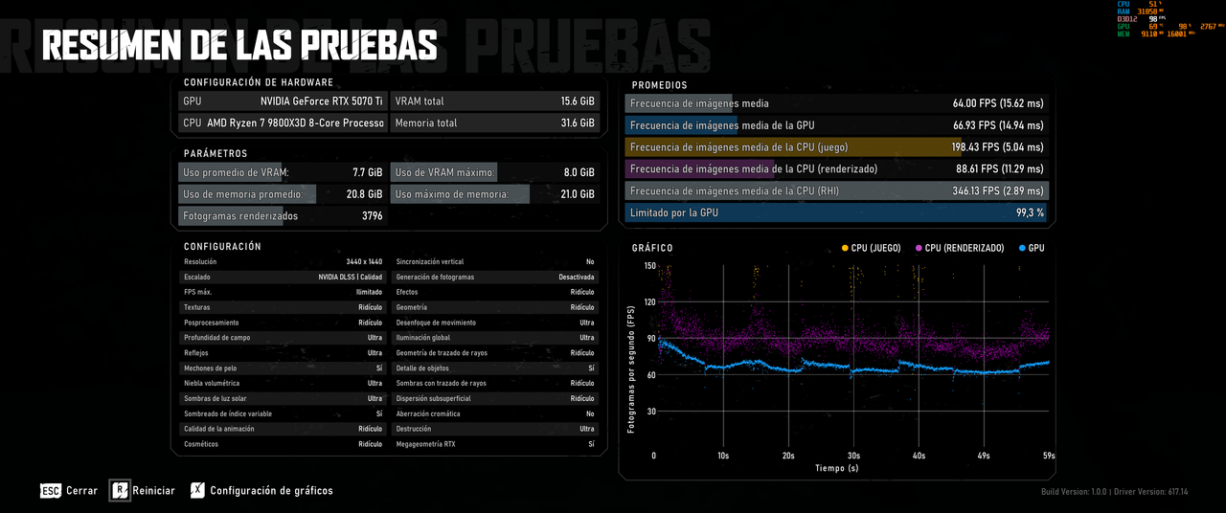Screen dimensions: 1226x513
Task: Click the Build Version and Driver Version text
Action: 1114,492
